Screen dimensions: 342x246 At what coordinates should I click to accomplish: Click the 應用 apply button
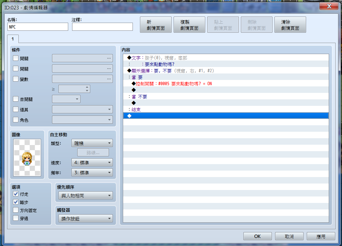[x=321, y=236]
